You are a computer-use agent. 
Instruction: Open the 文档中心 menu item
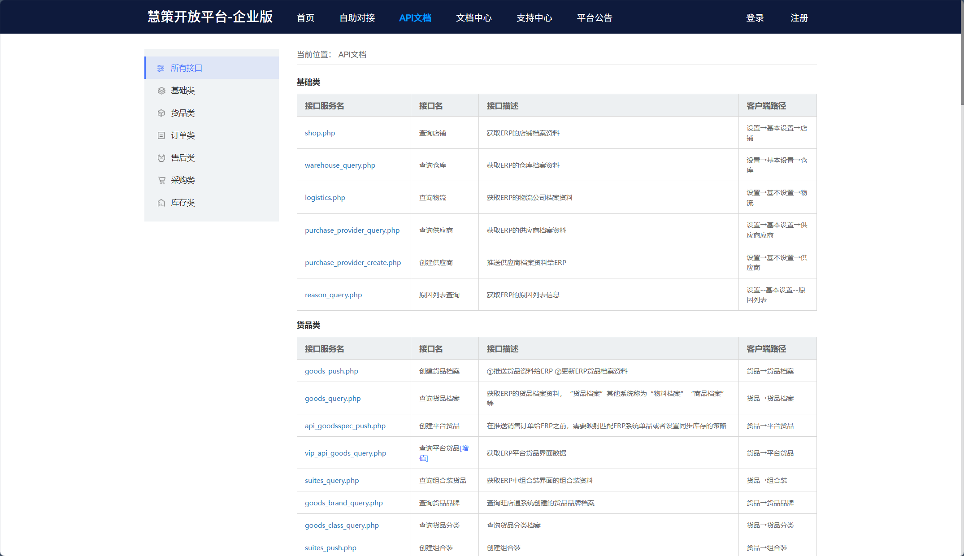[x=473, y=18]
